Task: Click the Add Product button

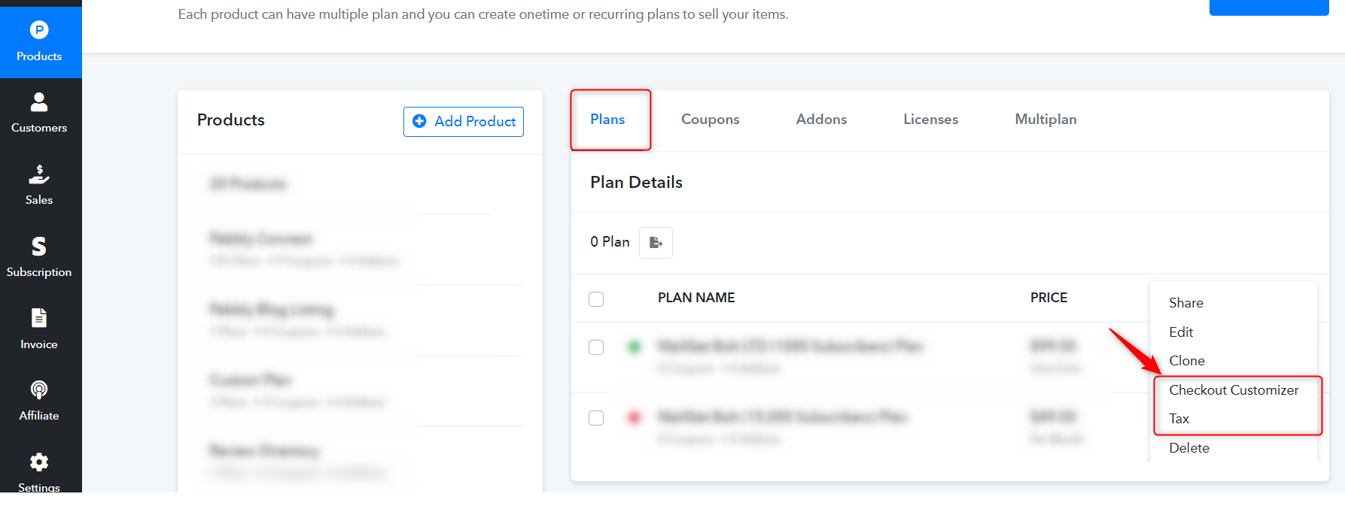Action: [x=464, y=122]
